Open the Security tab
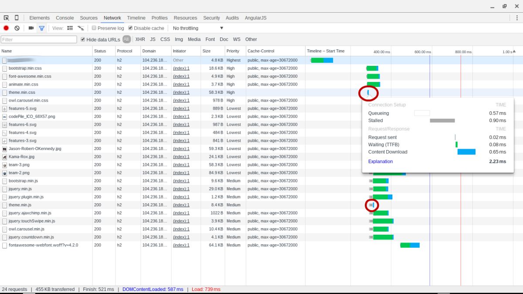523x294 pixels. 211,18
